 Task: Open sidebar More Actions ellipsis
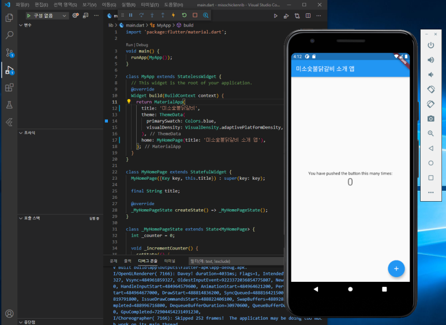(x=96, y=16)
